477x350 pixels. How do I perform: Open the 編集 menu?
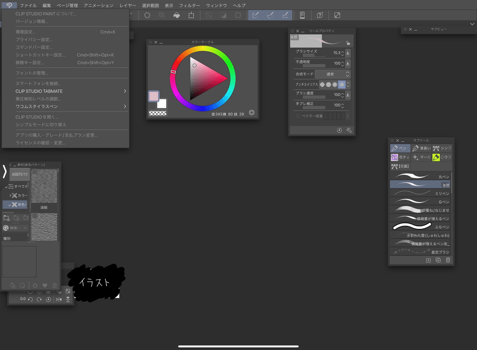(47, 5)
